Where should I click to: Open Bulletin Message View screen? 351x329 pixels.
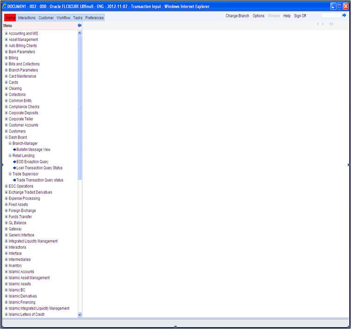click(33, 150)
